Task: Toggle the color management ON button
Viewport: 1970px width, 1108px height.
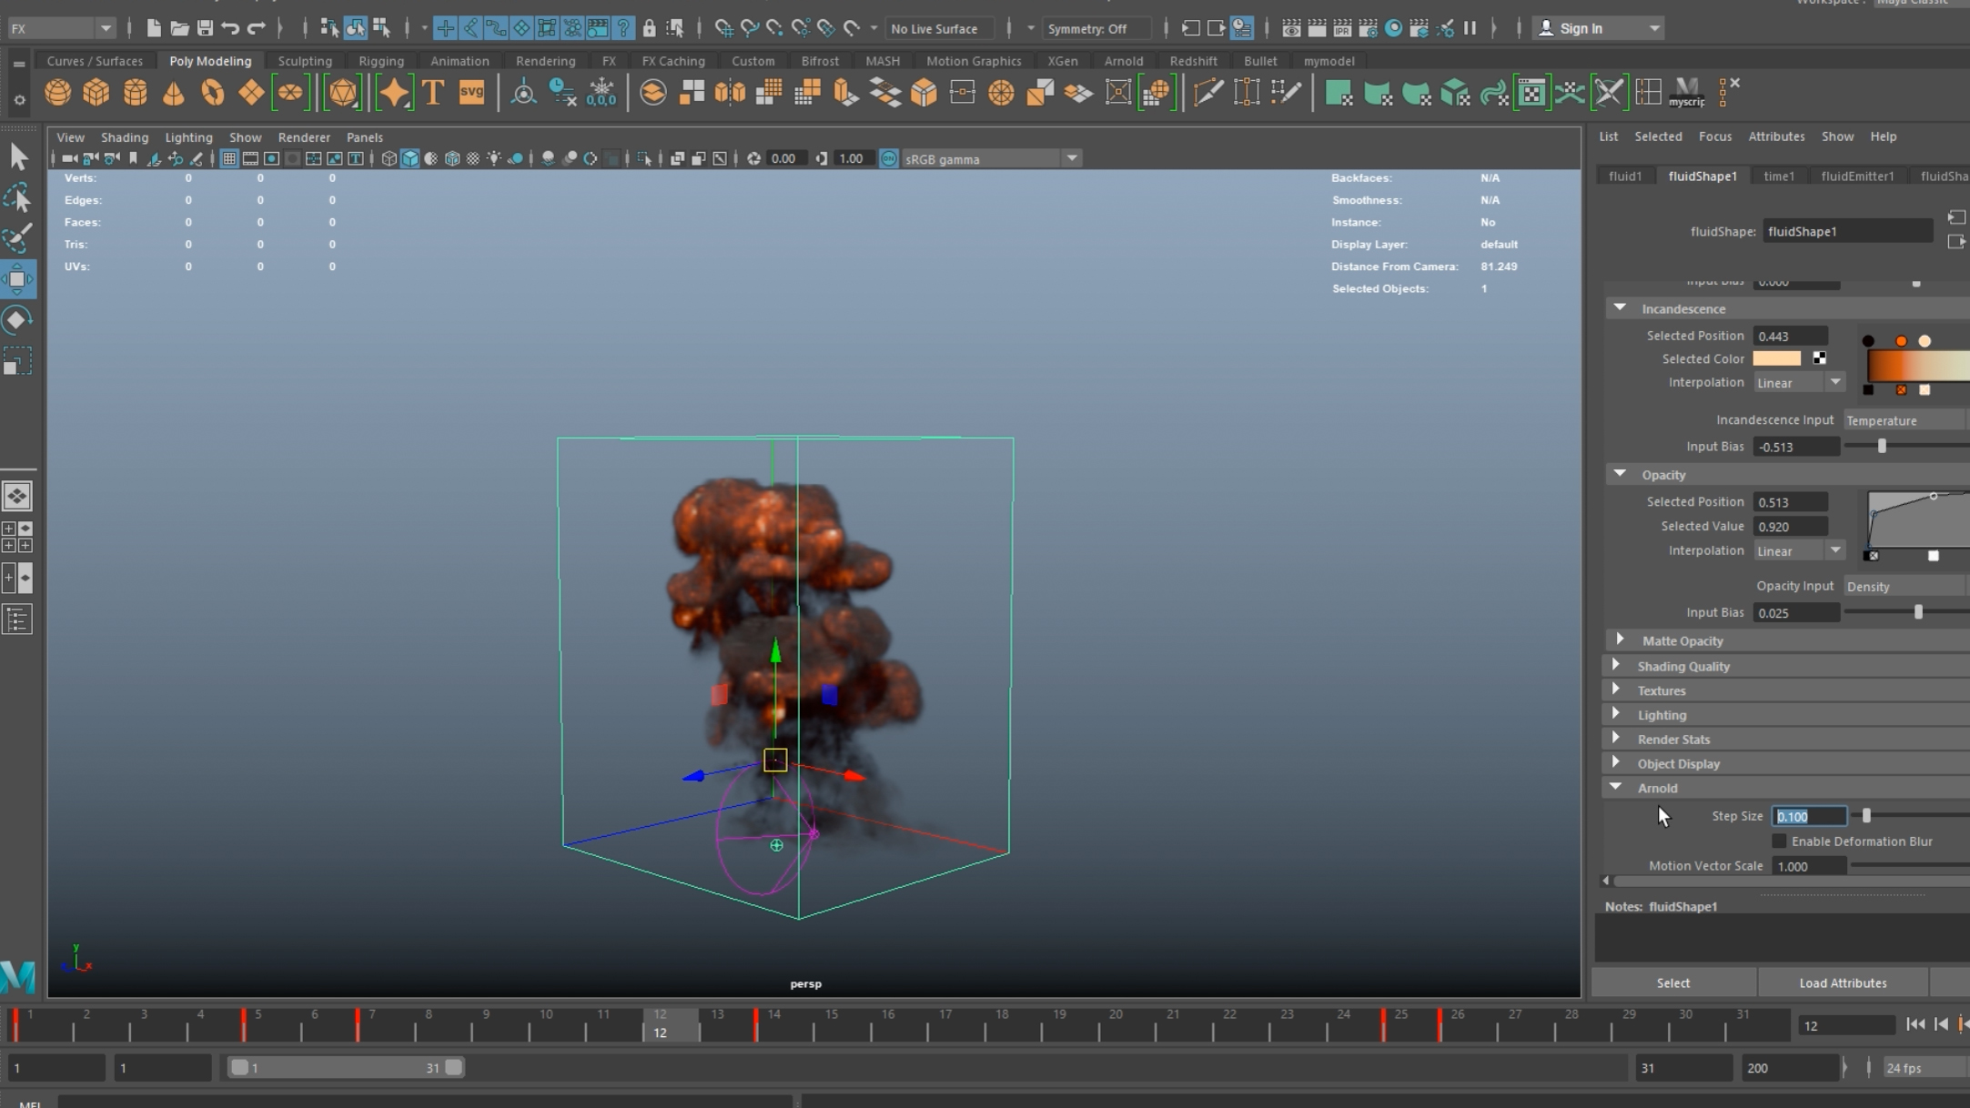Action: (888, 159)
